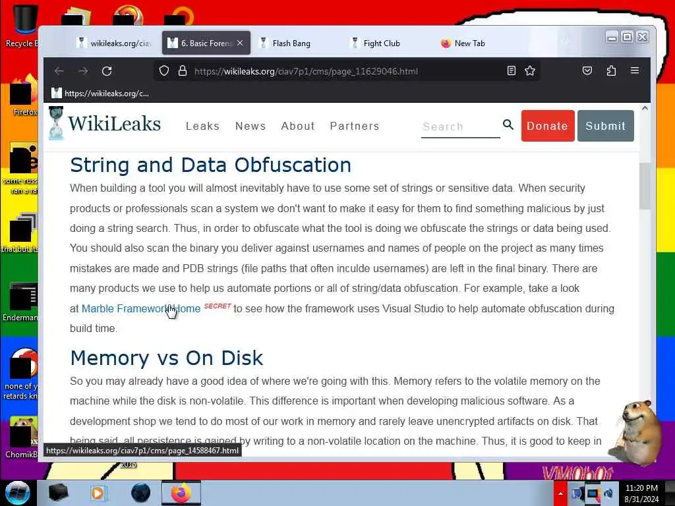
Task: Go forward to the next page
Action: [83, 71]
